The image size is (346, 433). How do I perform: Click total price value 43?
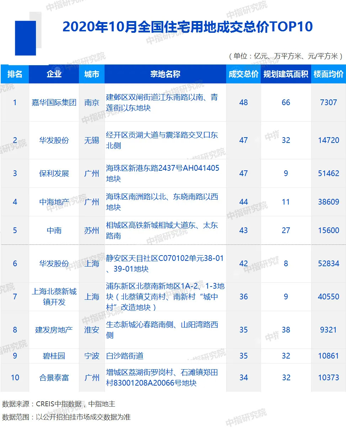(244, 231)
